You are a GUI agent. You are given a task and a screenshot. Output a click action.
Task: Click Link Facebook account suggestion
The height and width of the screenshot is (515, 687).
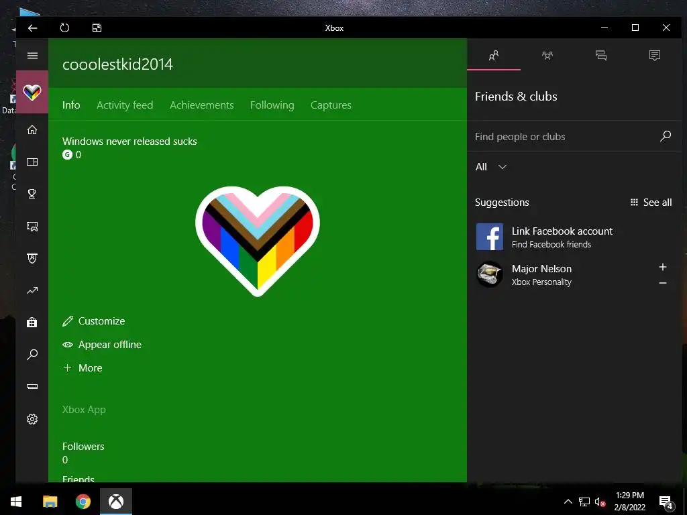coord(574,237)
